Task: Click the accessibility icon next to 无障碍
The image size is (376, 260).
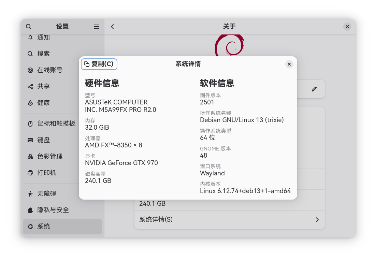Action: [30, 193]
